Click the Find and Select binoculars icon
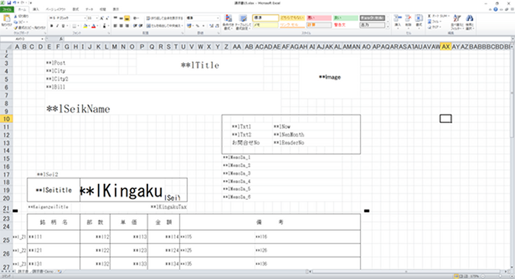Image resolution: width=515 pixels, height=279 pixels. [470, 19]
